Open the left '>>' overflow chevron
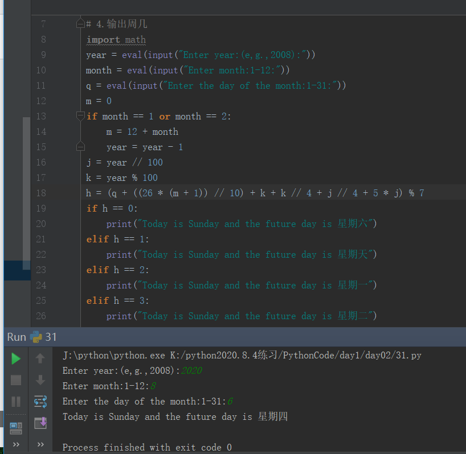 [15, 444]
